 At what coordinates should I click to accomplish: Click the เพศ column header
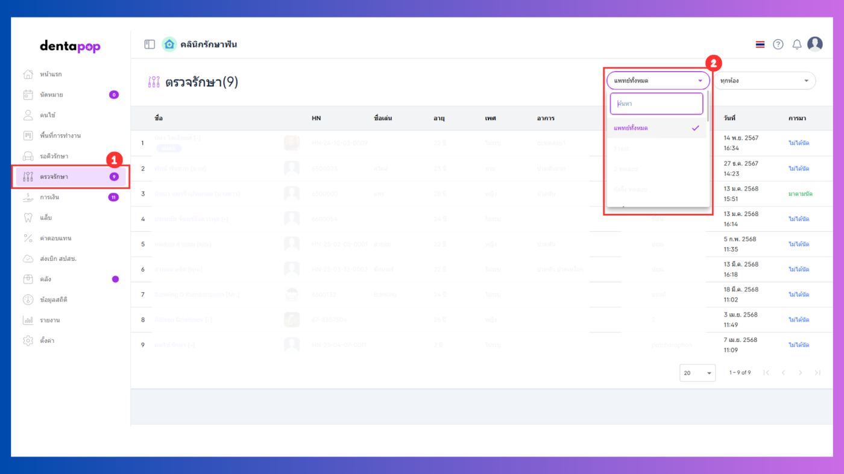click(490, 119)
